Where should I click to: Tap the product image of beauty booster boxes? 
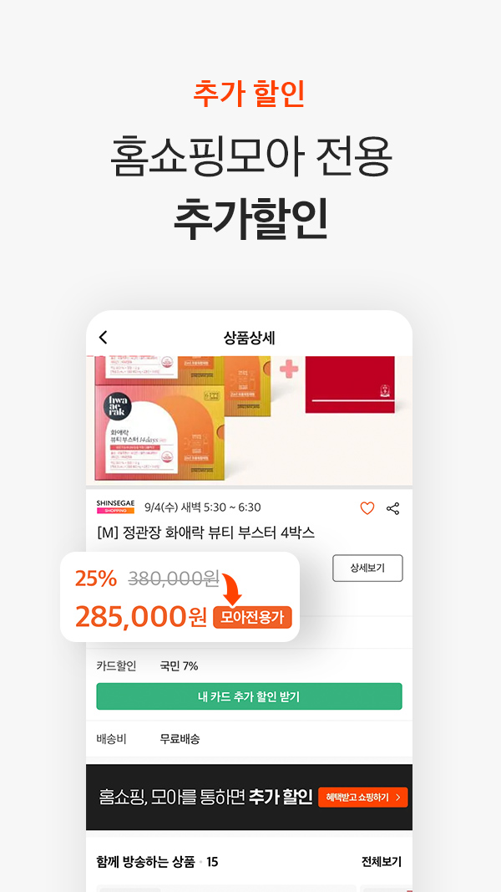tap(183, 421)
